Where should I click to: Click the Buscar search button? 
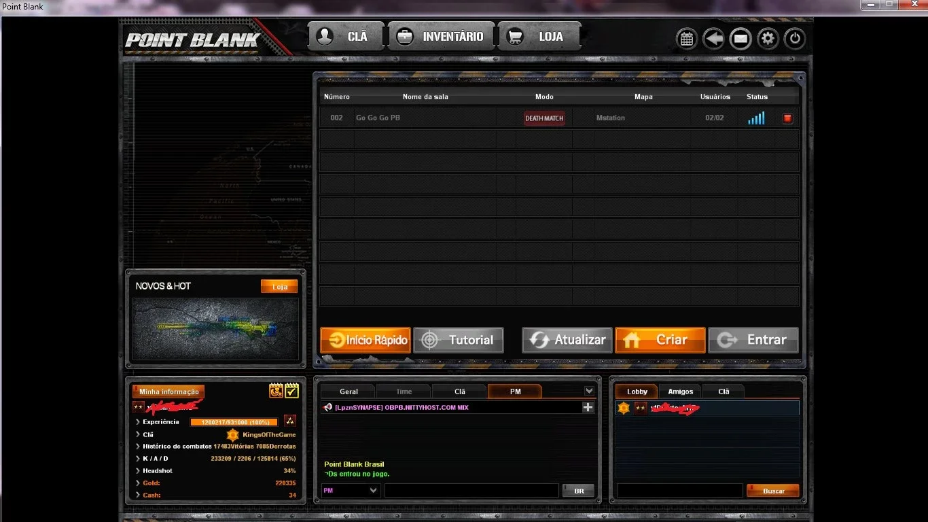click(773, 491)
